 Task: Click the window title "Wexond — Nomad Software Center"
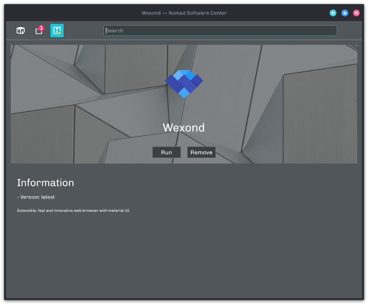pos(184,13)
